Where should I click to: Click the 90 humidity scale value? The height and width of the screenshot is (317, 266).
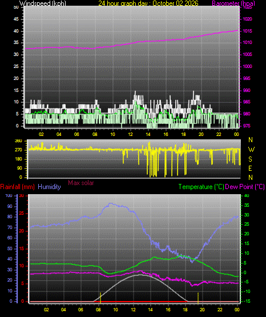click(10, 206)
